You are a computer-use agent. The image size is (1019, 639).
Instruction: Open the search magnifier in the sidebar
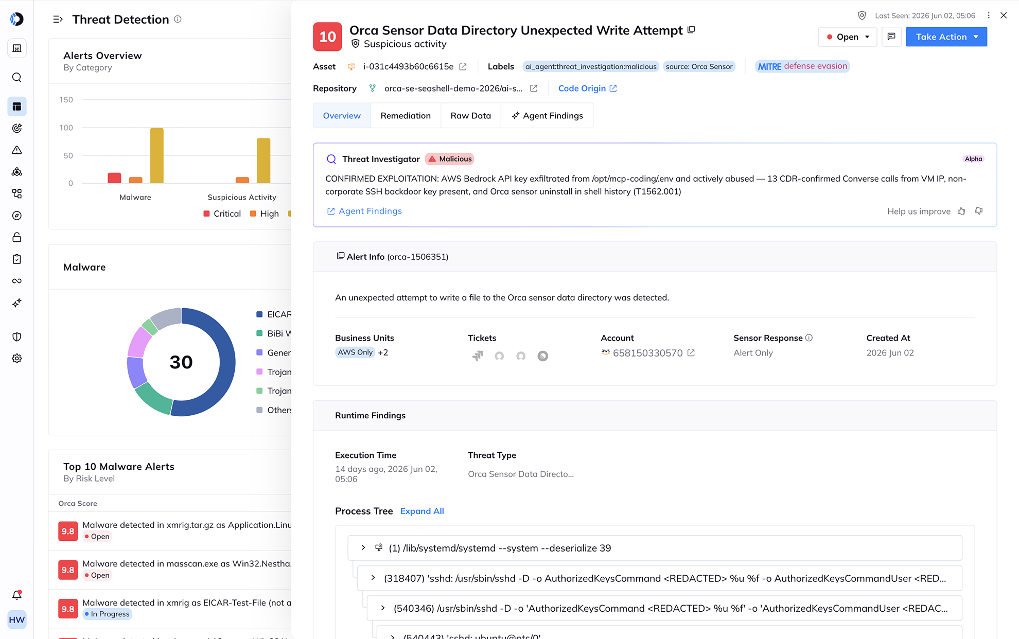(x=17, y=78)
